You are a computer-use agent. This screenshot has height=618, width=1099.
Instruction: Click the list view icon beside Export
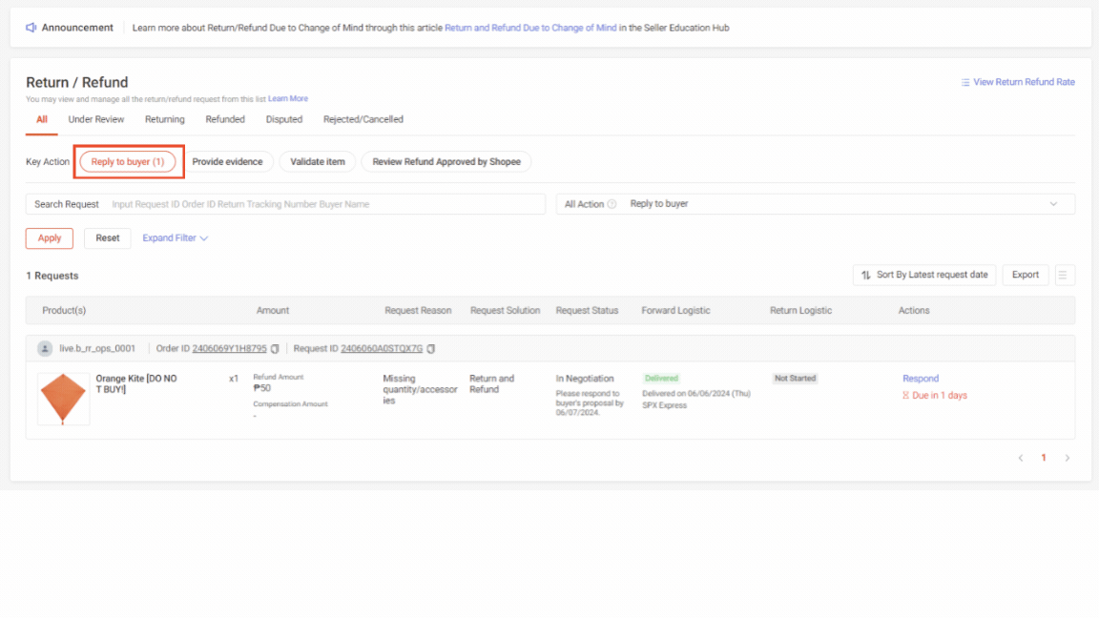pyautogui.click(x=1065, y=275)
